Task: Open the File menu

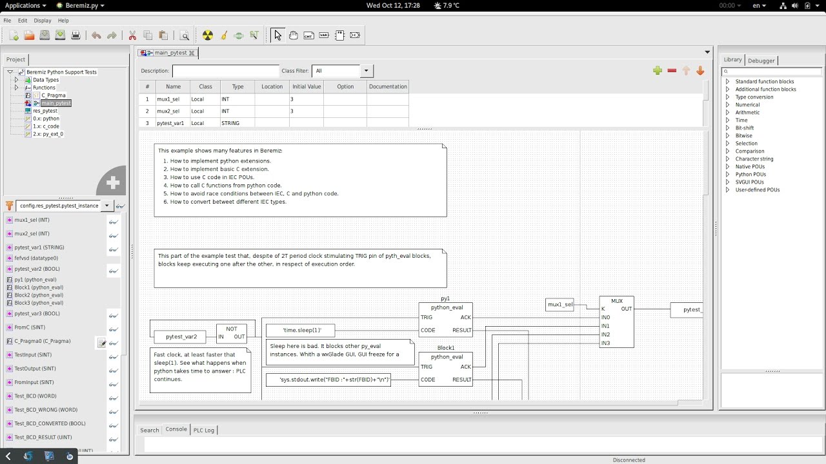Action: click(x=7, y=21)
